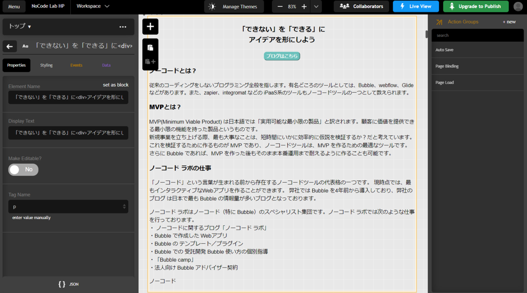Click enter value manually link
The height and width of the screenshot is (293, 527).
(31, 217)
